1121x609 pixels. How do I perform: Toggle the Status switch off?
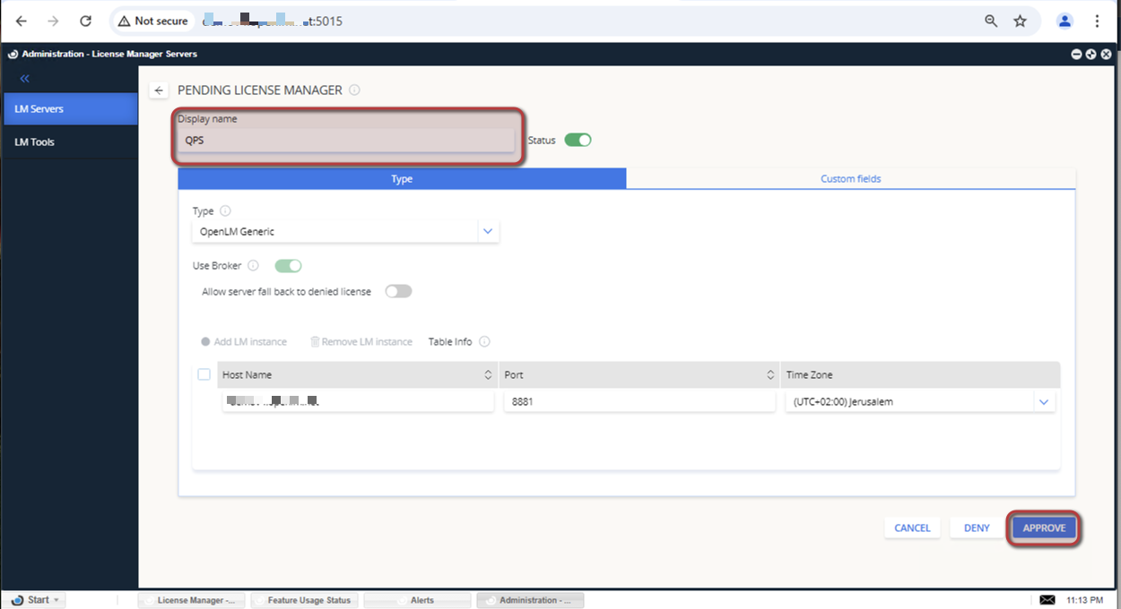pyautogui.click(x=578, y=140)
